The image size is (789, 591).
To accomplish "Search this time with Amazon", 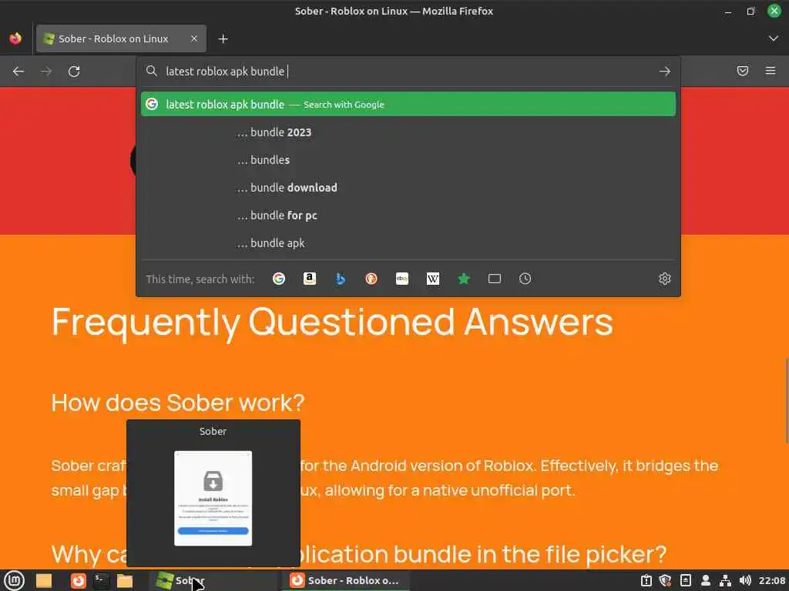I will point(310,279).
